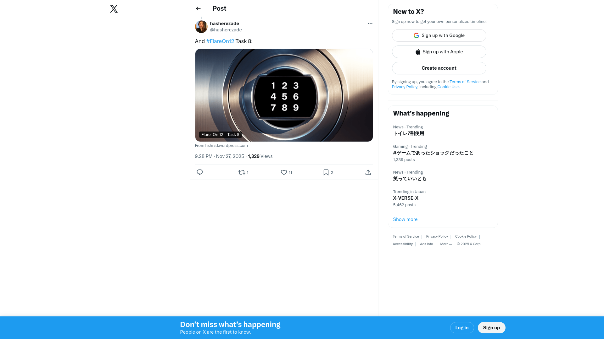Sign up with Google button
This screenshot has width=604, height=339.
click(439, 35)
